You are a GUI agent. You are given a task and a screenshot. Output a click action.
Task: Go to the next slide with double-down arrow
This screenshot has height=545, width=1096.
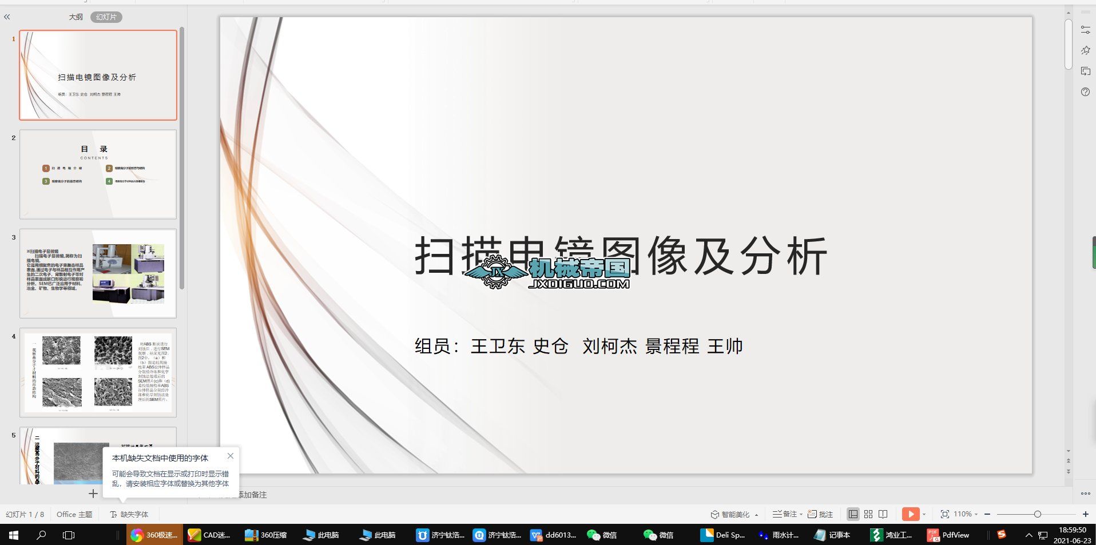pyautogui.click(x=1068, y=471)
